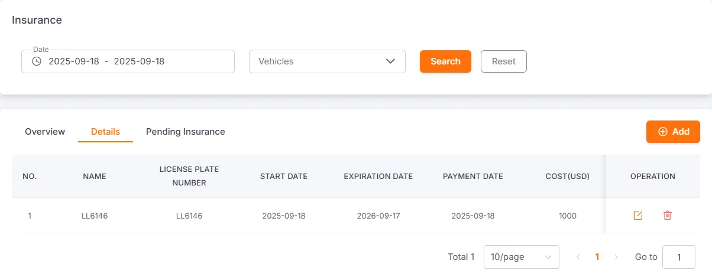
Task: Click the Reset button
Action: 503,61
